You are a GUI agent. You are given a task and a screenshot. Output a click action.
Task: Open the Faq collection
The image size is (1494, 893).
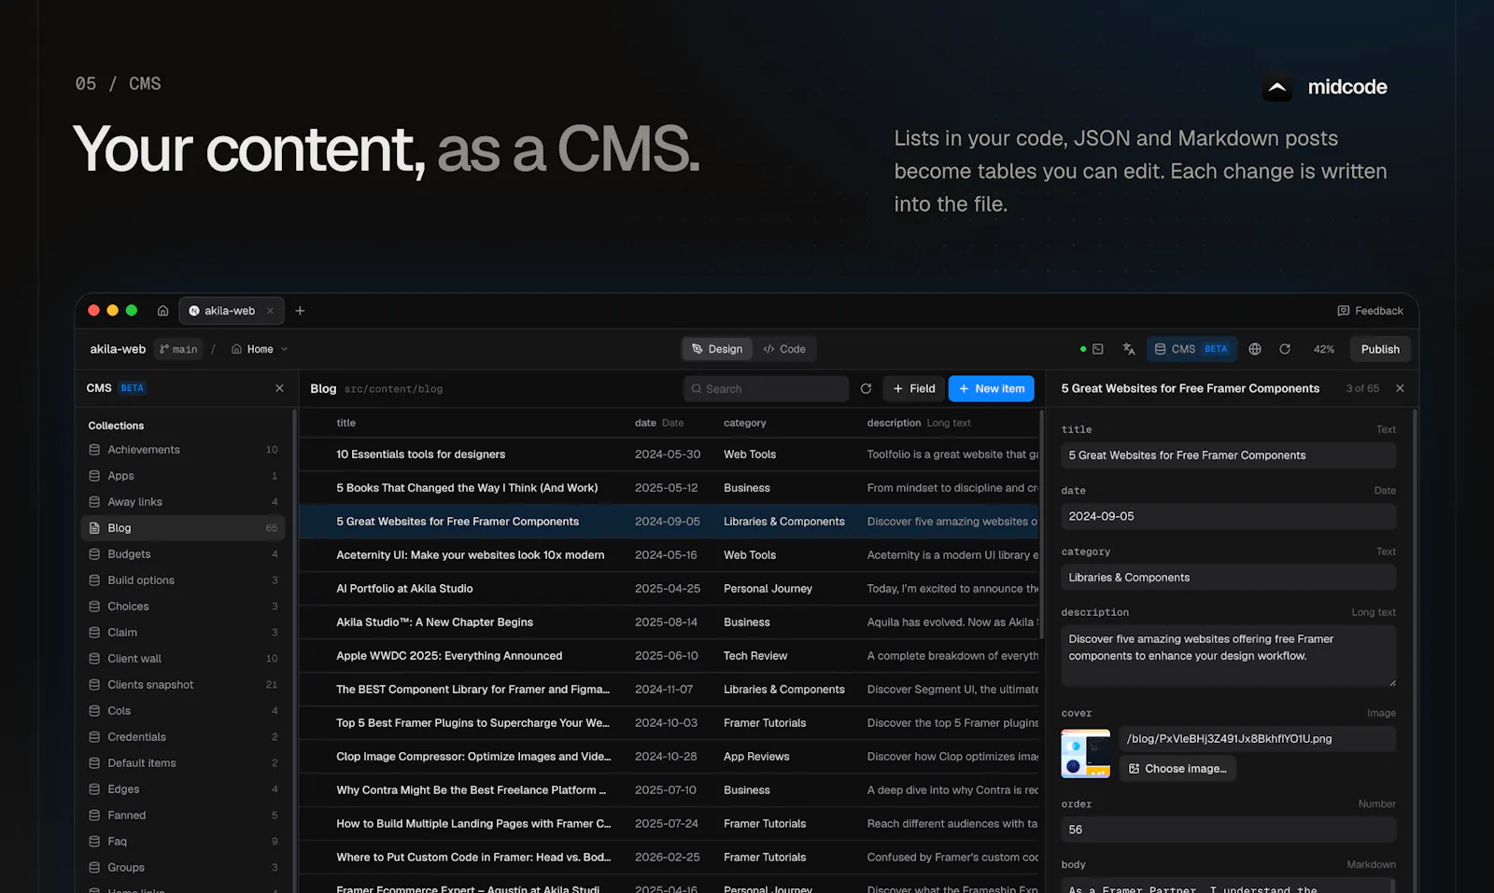tap(183, 842)
